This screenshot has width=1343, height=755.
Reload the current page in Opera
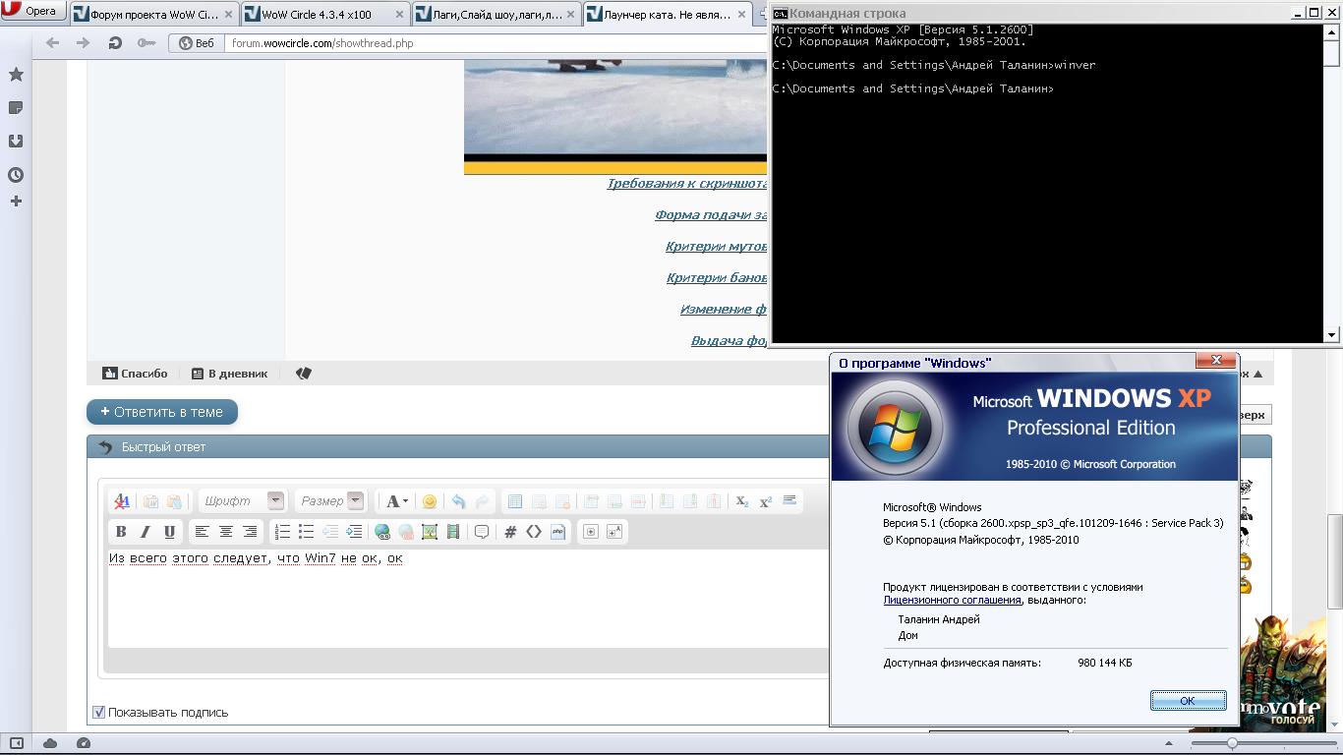tap(115, 43)
